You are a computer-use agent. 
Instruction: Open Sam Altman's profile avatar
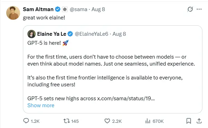pos(13,13)
